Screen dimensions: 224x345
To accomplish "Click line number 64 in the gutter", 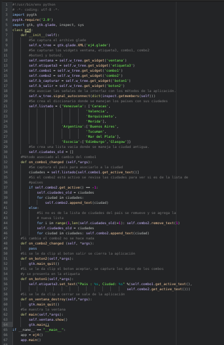I will pos(5,325).
